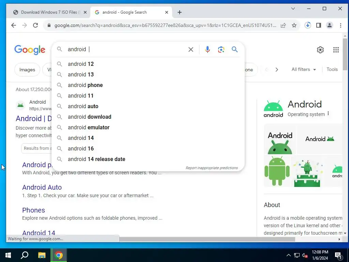
Task: Choose the suggestion android download
Action: point(148,117)
